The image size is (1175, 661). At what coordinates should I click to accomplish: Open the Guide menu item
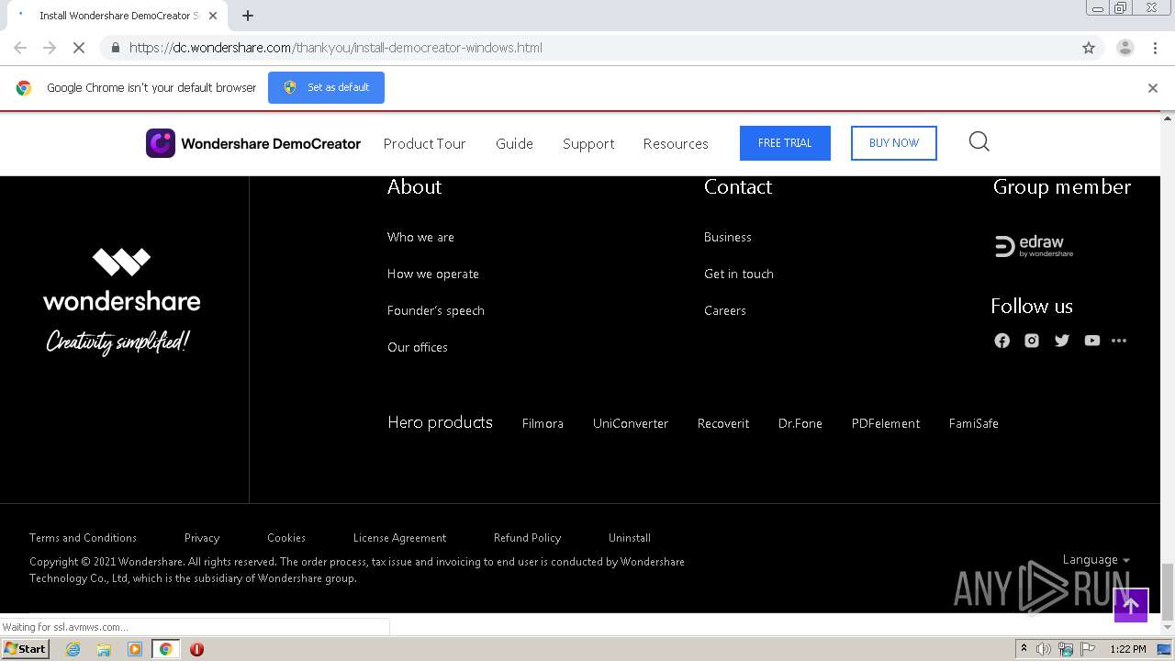514,144
